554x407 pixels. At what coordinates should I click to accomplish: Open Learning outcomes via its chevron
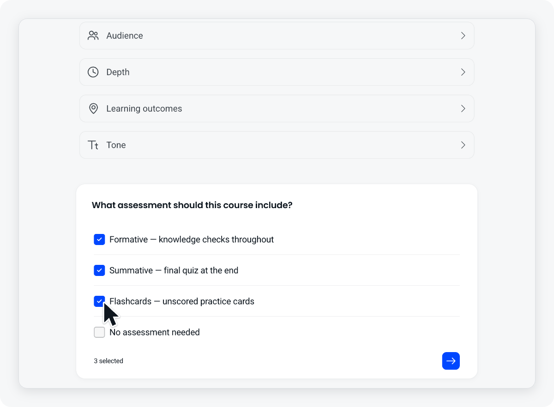click(x=463, y=108)
